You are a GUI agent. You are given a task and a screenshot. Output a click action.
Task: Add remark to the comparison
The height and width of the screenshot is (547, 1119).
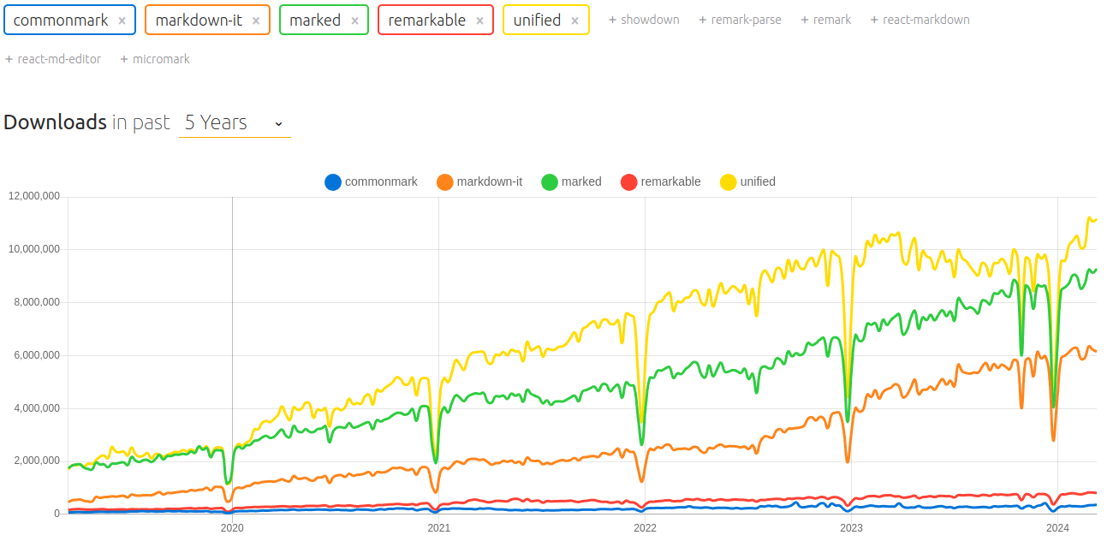pos(825,19)
